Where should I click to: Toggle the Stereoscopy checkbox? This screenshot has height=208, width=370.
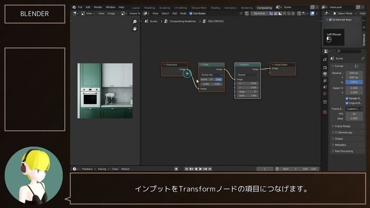click(x=336, y=132)
